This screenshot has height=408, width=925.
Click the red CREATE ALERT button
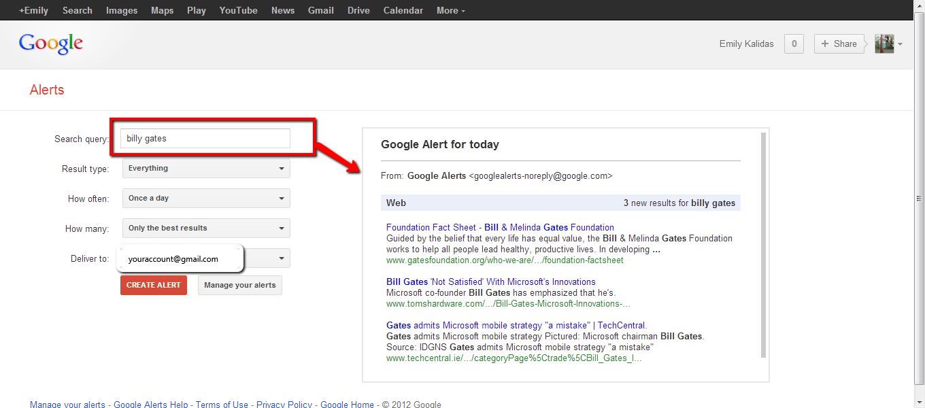154,285
